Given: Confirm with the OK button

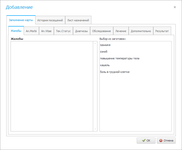Looking at the screenshot, I should point(146,140).
